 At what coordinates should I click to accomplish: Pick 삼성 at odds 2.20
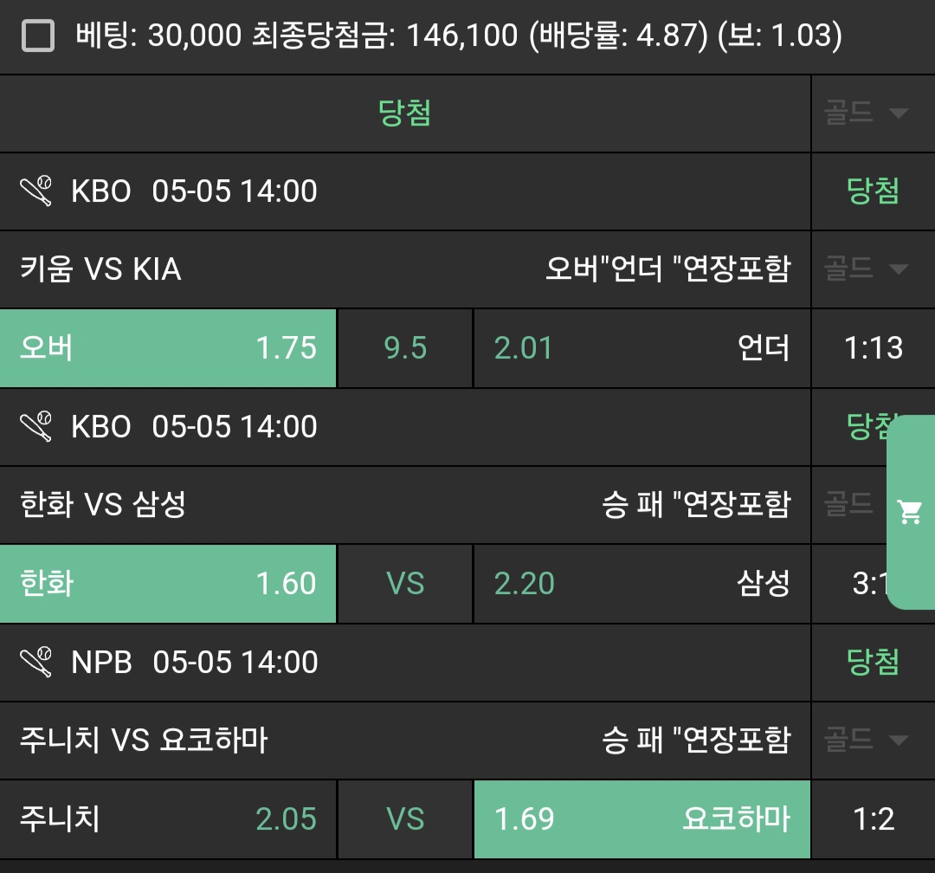click(642, 584)
